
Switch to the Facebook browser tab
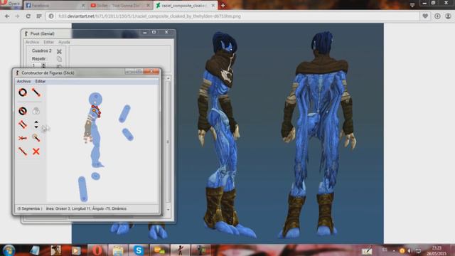coord(55,5)
